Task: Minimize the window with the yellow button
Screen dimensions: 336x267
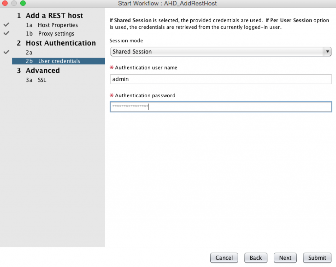Action: 14,3
